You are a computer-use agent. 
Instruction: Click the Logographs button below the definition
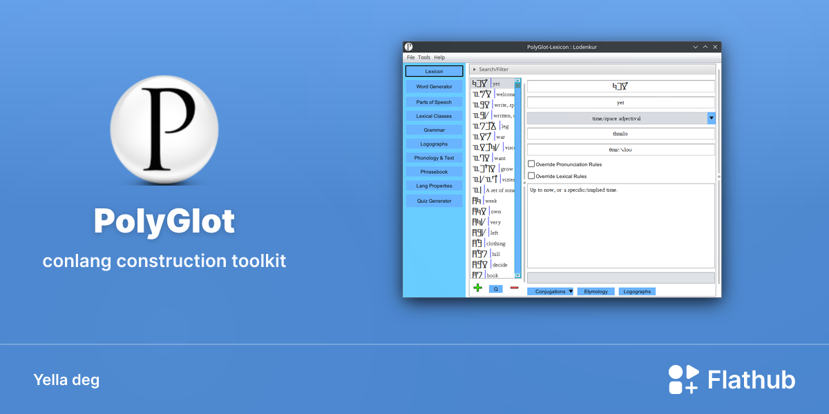pos(637,291)
